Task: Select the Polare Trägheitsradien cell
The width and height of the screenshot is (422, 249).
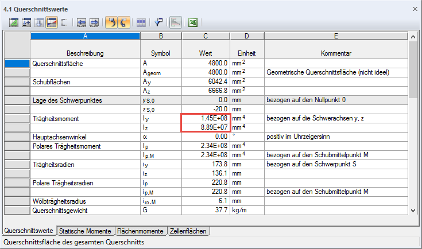Action: (x=85, y=183)
